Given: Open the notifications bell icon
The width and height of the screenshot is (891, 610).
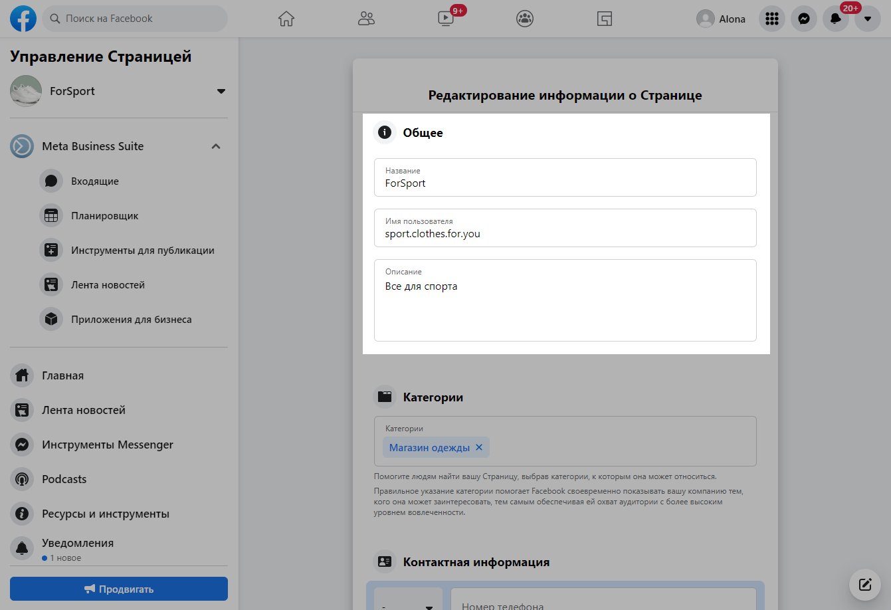Looking at the screenshot, I should click(x=836, y=19).
